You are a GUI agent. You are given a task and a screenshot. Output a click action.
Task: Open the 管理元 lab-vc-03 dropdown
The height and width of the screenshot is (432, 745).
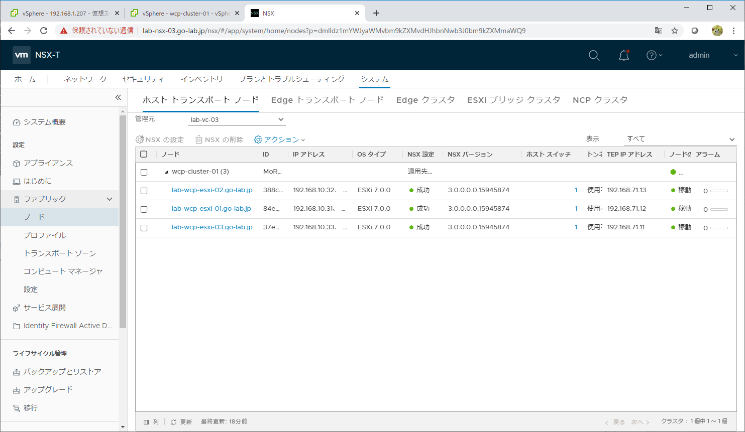(237, 119)
